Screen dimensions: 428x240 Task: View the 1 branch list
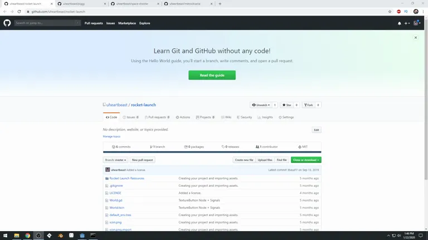(x=158, y=147)
